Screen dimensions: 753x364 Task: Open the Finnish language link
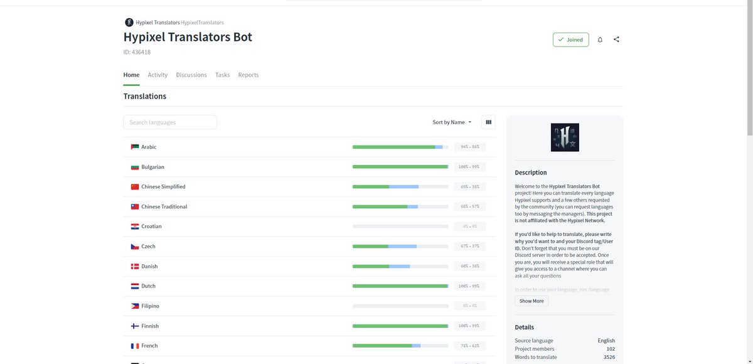(x=150, y=326)
